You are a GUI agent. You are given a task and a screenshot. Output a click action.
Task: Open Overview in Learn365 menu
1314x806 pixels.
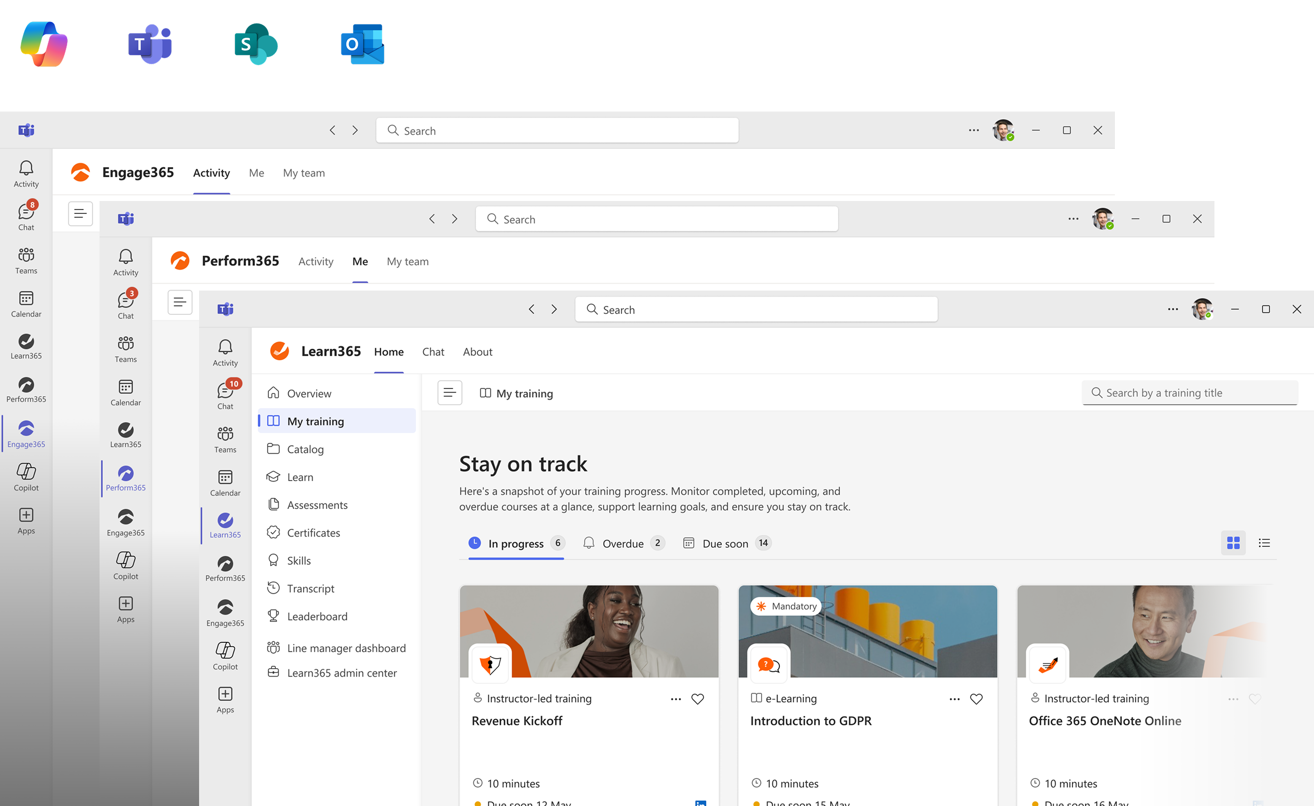click(x=337, y=393)
